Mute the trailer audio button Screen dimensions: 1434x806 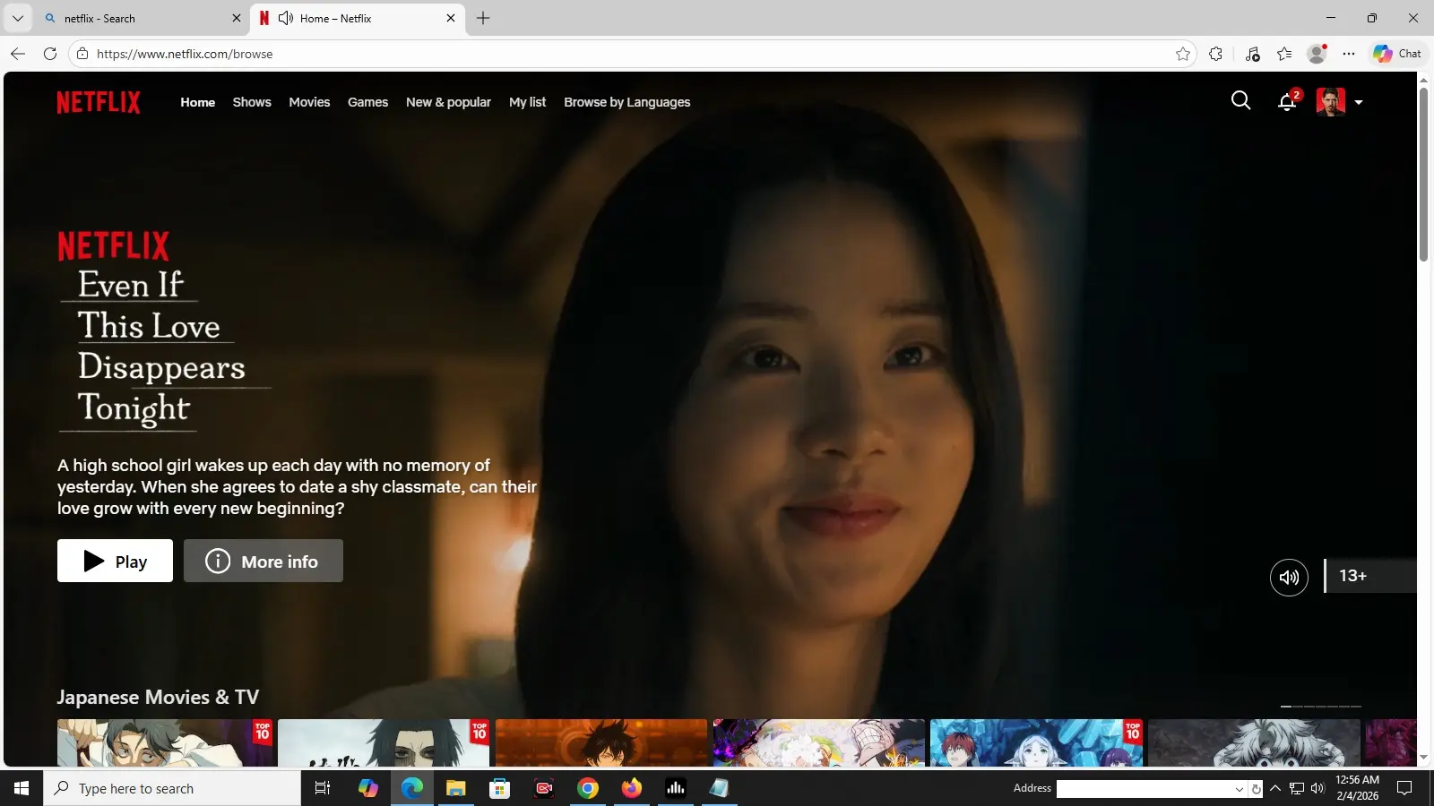pos(1289,577)
